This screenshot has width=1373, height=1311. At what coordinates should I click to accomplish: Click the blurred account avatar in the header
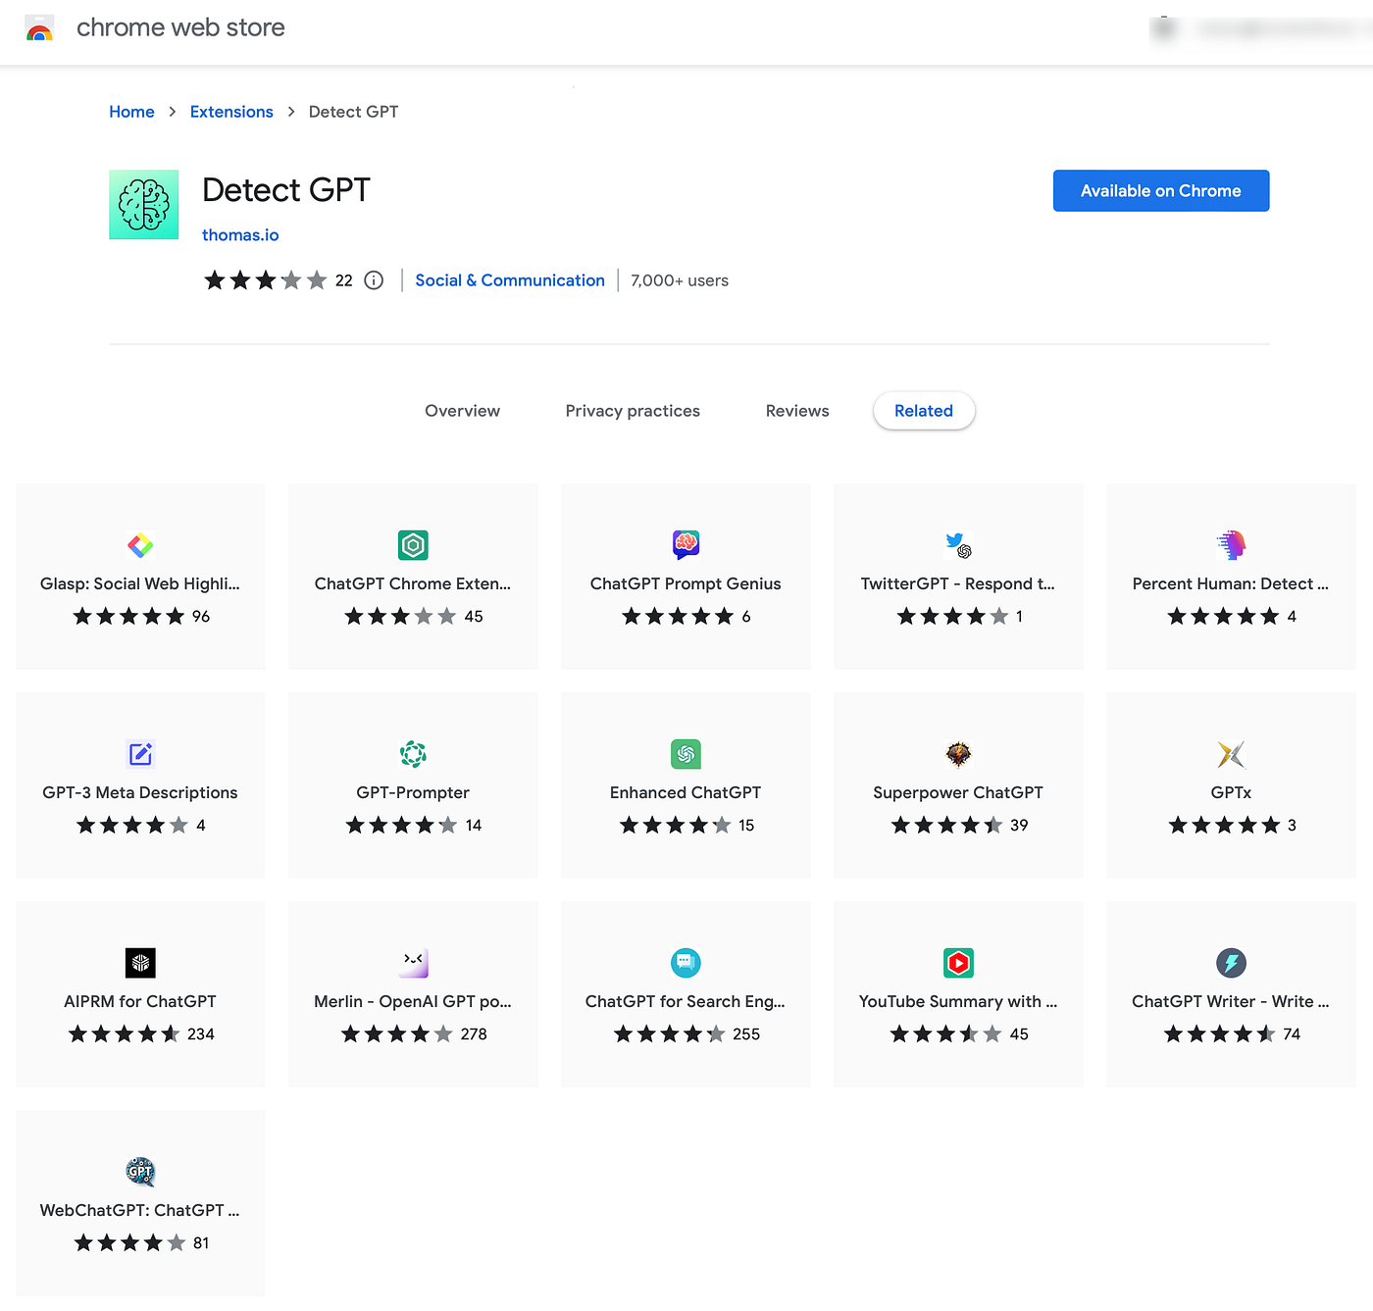(x=1164, y=29)
